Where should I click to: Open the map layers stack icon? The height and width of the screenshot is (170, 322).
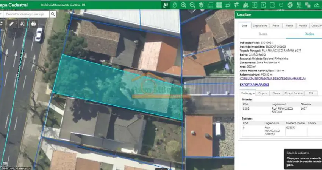[201, 5]
